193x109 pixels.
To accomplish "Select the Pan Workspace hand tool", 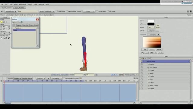I will 1,38.
